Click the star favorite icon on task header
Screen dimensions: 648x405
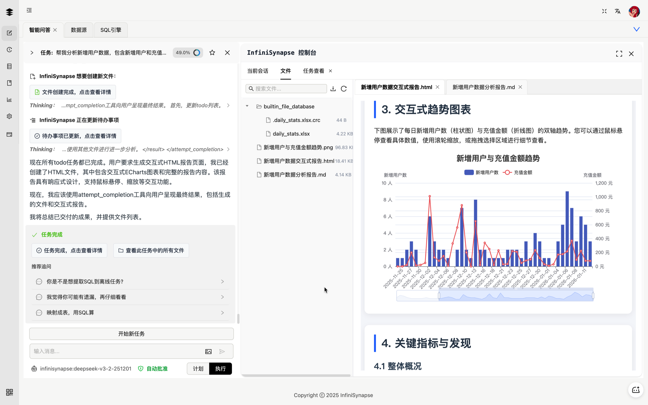pyautogui.click(x=212, y=53)
